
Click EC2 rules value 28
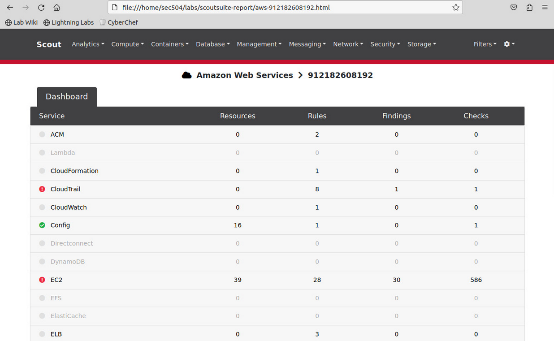click(x=317, y=280)
